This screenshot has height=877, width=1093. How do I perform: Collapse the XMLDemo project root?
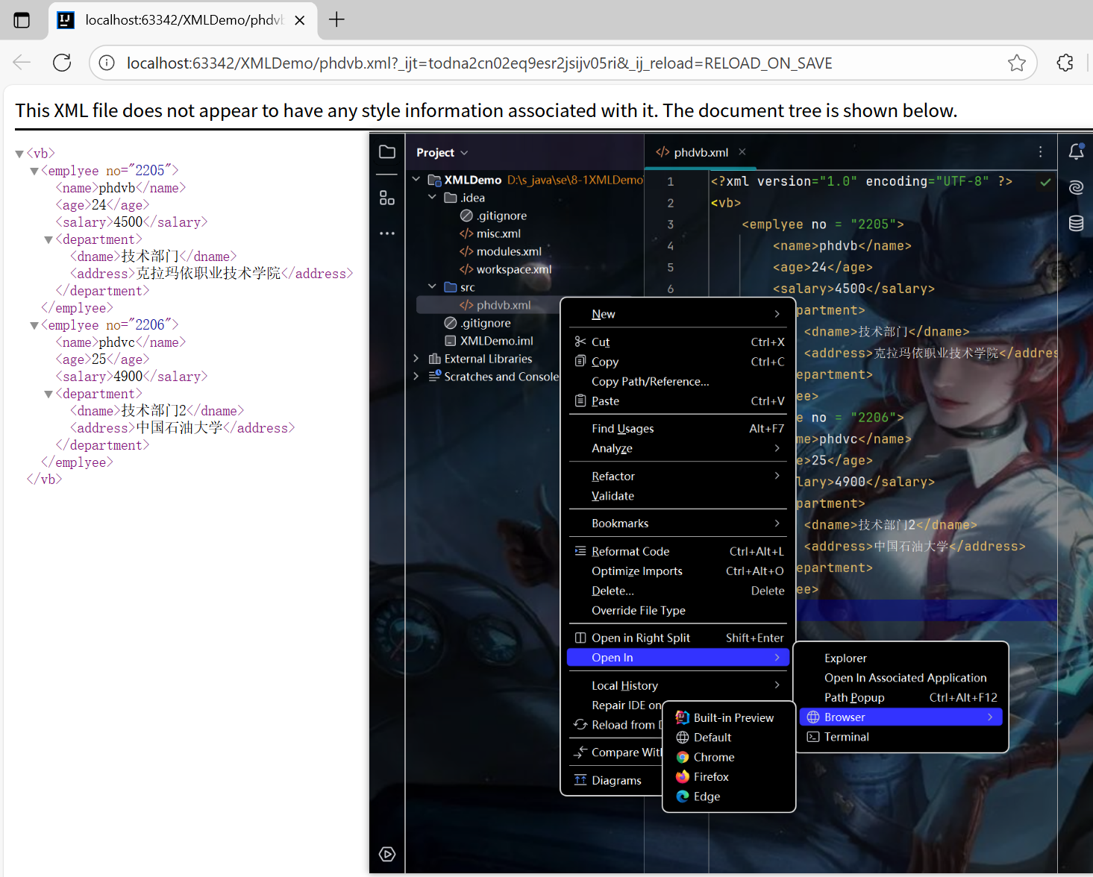[416, 179]
